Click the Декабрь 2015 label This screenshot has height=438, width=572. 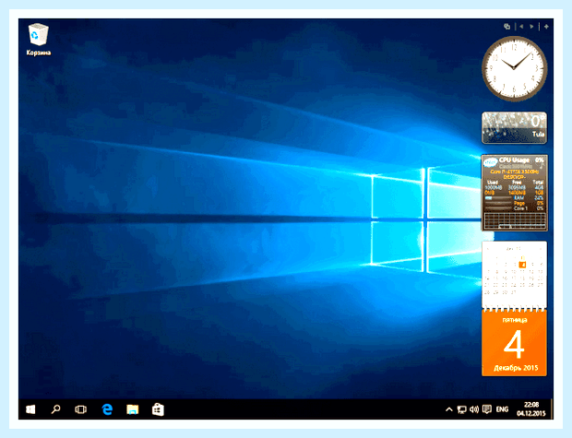(x=516, y=368)
